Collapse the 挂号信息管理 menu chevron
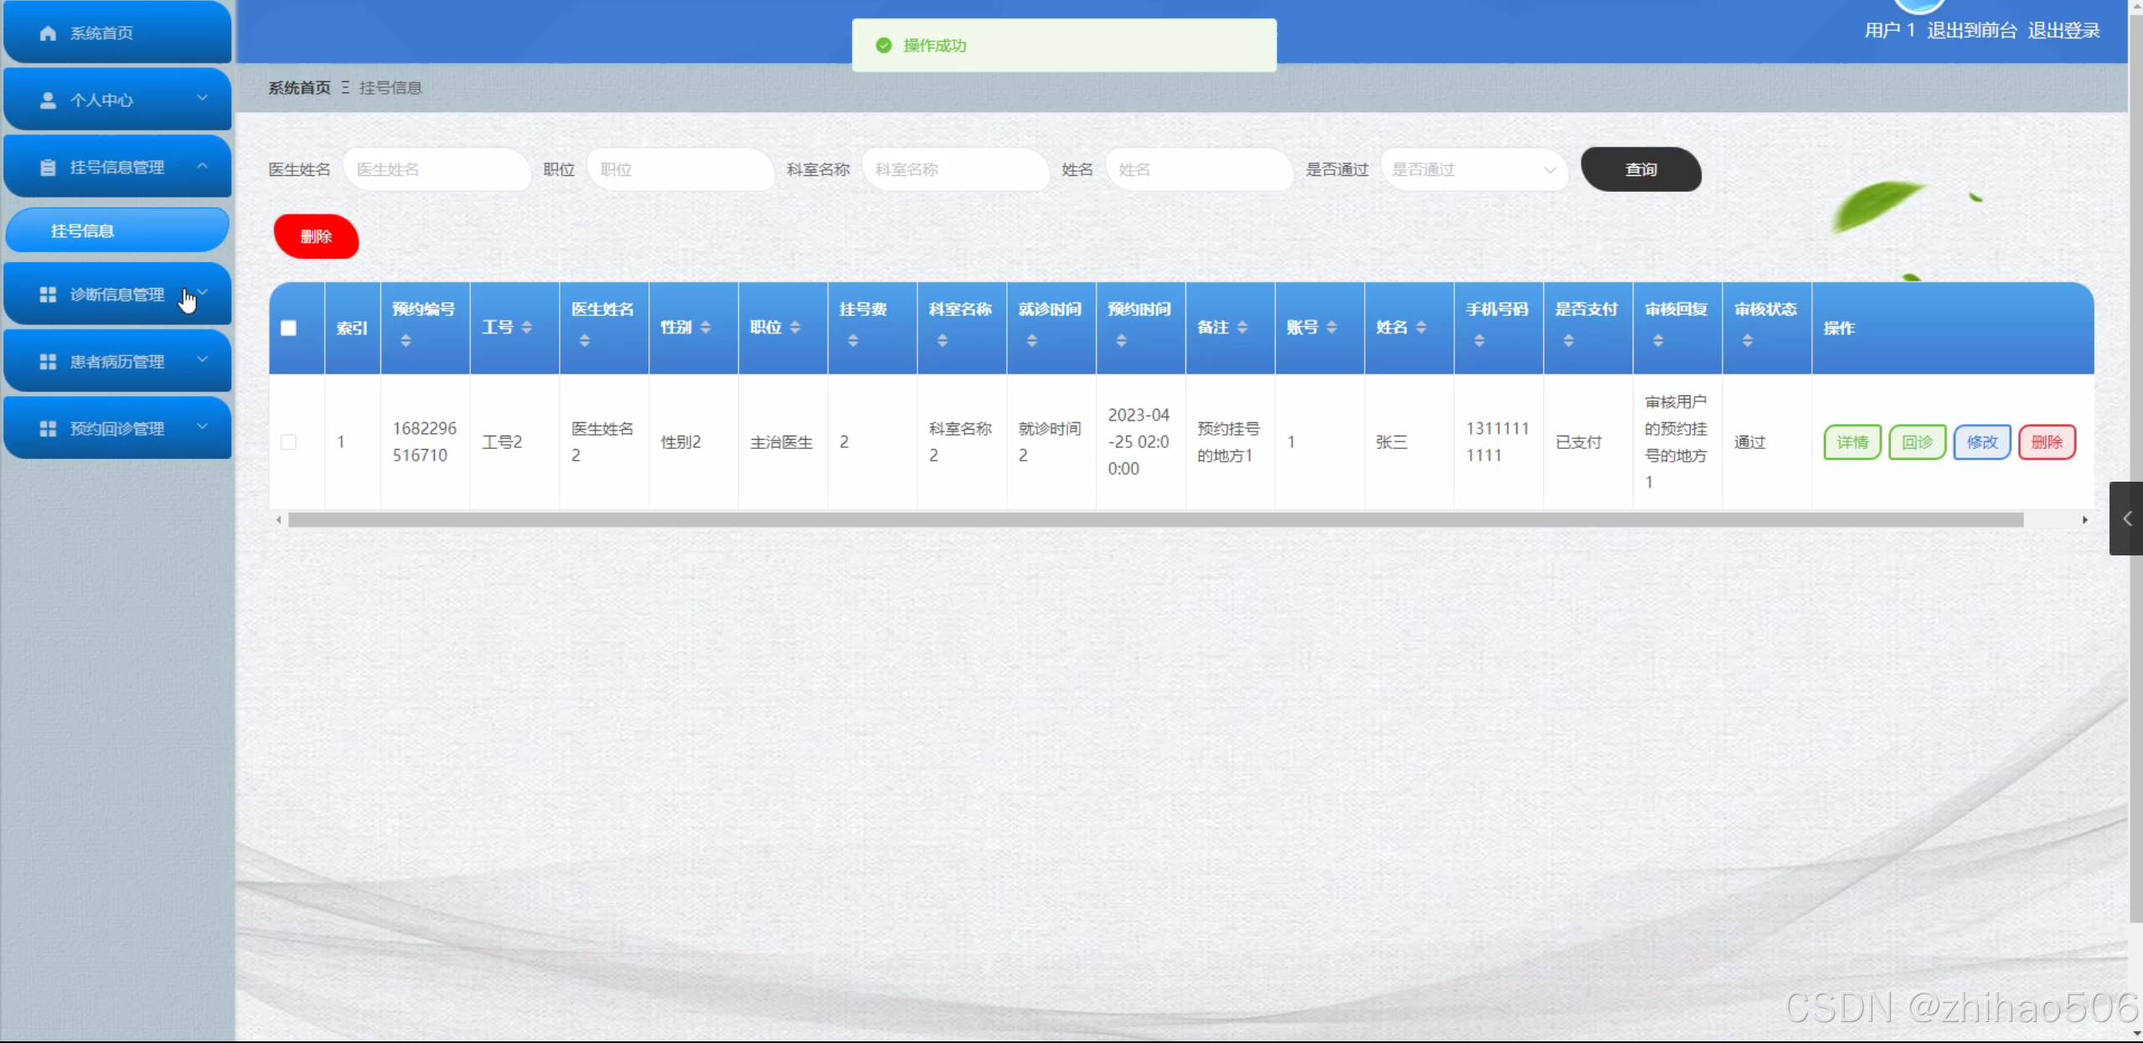Image resolution: width=2143 pixels, height=1043 pixels. (202, 166)
